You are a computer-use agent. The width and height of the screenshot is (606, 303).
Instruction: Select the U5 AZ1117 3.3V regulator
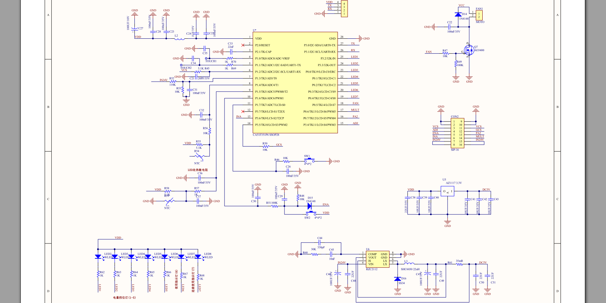coord(447,191)
